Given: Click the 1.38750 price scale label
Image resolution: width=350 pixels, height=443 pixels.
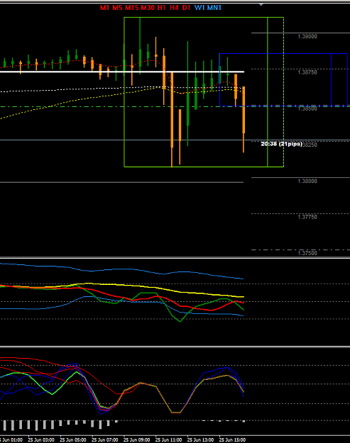Looking at the screenshot, I should pos(307,72).
